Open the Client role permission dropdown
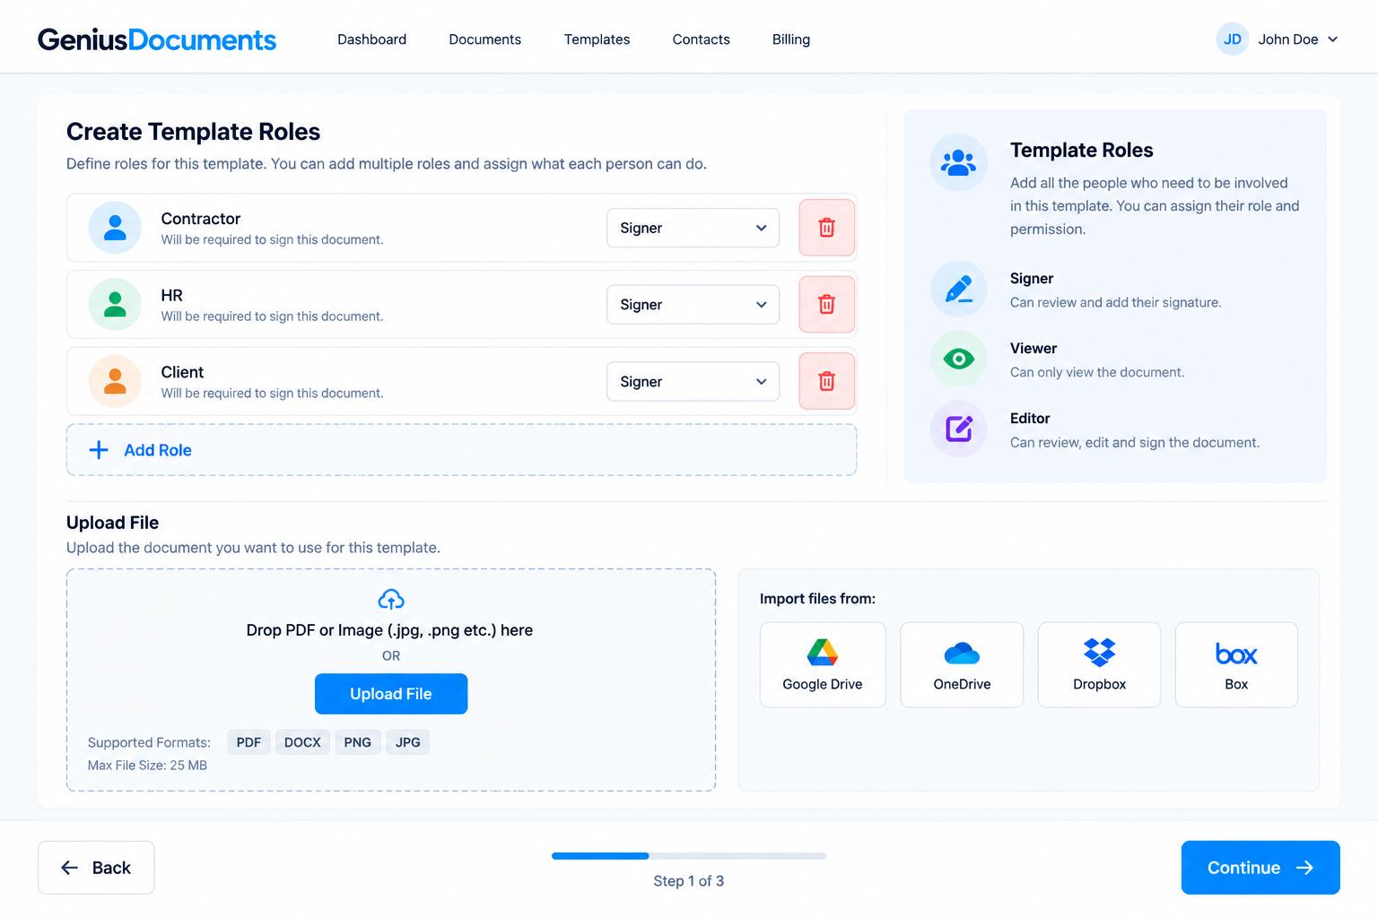This screenshot has height=918, width=1378. coord(693,382)
